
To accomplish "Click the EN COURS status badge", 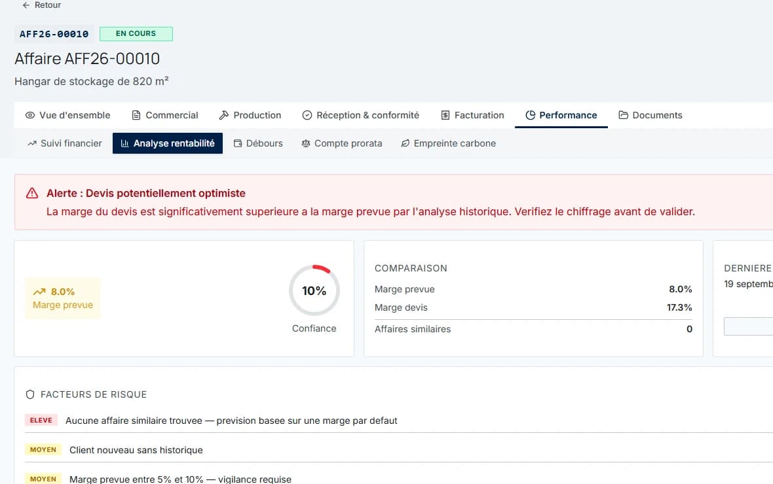I will 136,33.
